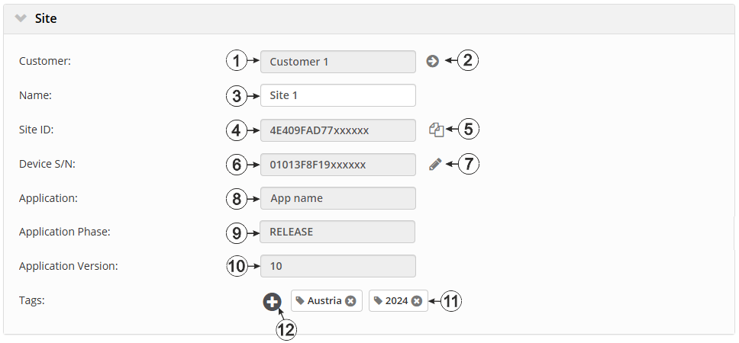Click the Site panel header title

coord(46,18)
